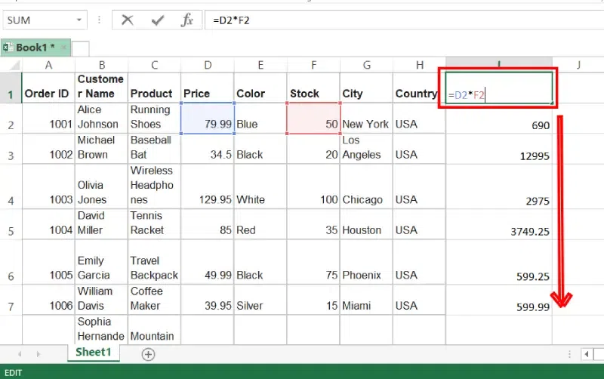This screenshot has width=604, height=379.
Task: Click the price cell 129.95
Action: [x=208, y=186]
